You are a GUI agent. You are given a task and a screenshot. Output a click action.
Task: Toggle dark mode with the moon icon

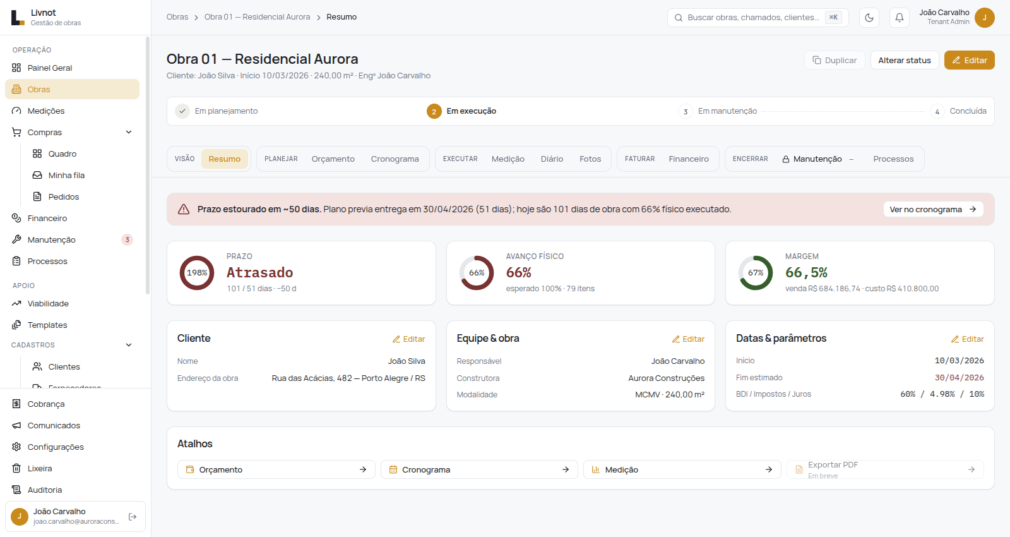tap(869, 18)
